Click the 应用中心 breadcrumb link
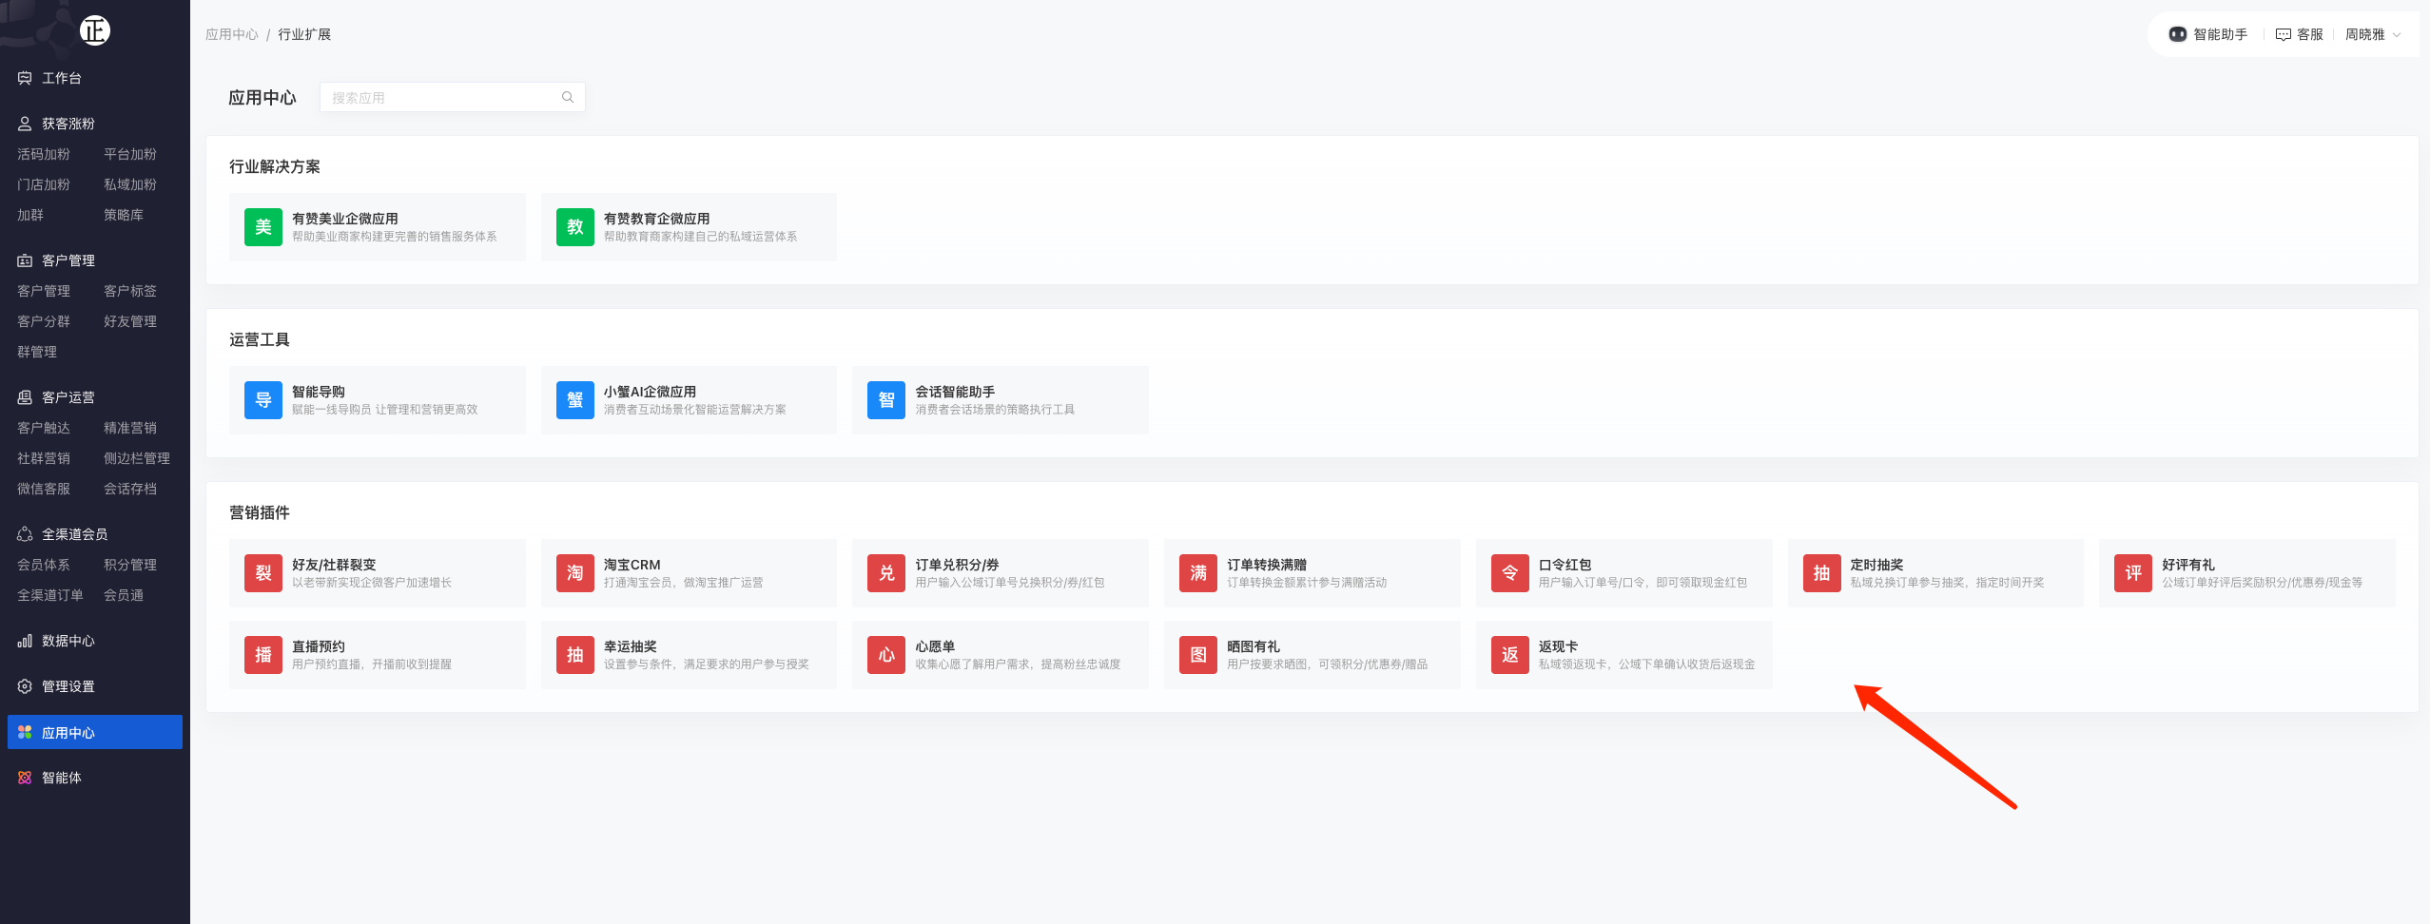 [x=231, y=34]
